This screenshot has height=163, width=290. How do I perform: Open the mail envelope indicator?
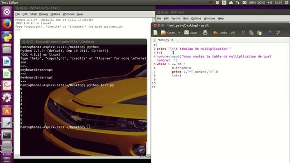[x=244, y=3]
